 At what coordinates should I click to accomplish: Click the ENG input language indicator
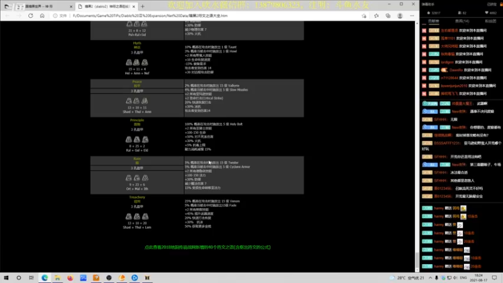click(x=463, y=278)
